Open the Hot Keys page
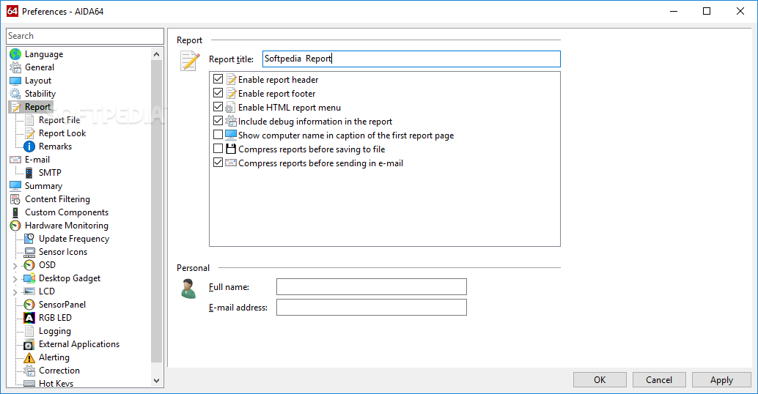 point(56,383)
